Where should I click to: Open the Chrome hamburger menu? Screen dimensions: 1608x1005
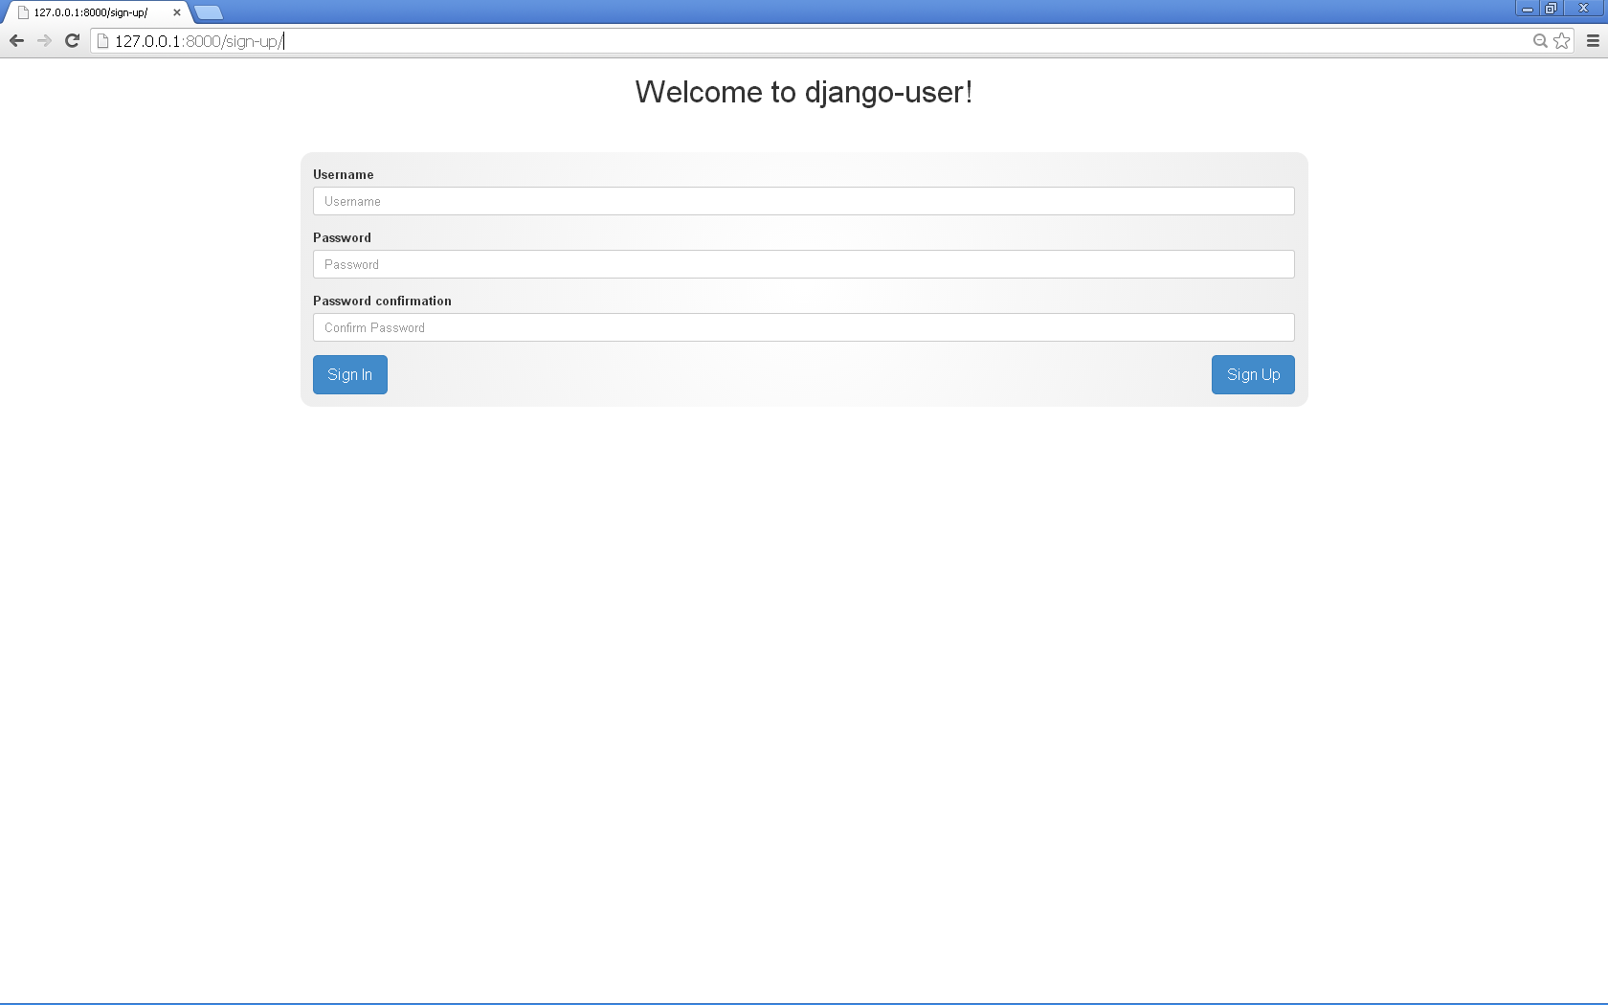click(x=1593, y=40)
